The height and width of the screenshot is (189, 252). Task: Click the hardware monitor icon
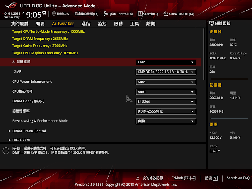tap(212, 23)
